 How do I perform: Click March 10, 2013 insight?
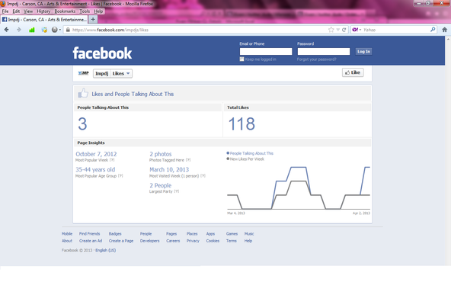point(169,169)
